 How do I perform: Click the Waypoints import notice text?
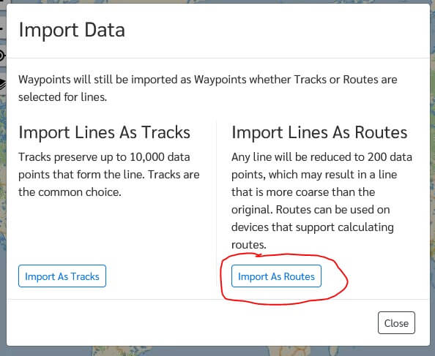point(208,88)
